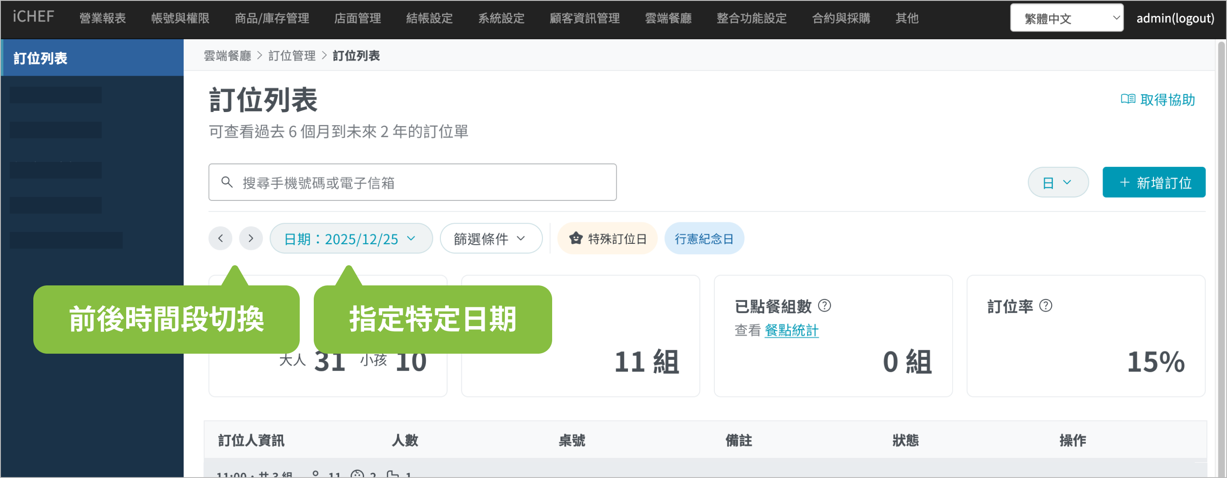Open the 日期：2025/12/25 date picker

(x=351, y=238)
